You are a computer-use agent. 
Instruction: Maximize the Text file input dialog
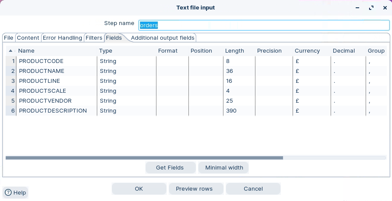(371, 8)
